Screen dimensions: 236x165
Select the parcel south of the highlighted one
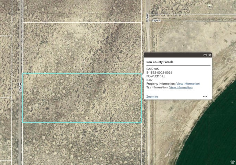point(82,143)
